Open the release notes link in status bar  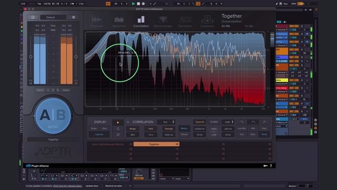click(67, 186)
